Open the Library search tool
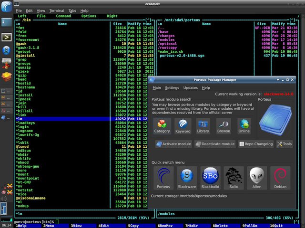305x228 pixels. pyautogui.click(x=203, y=126)
